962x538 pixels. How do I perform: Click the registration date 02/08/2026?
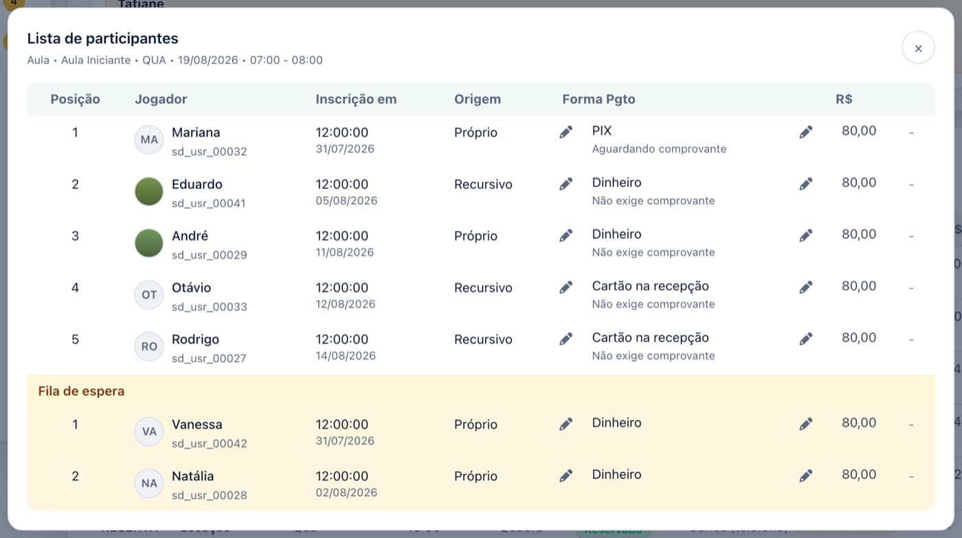(346, 492)
